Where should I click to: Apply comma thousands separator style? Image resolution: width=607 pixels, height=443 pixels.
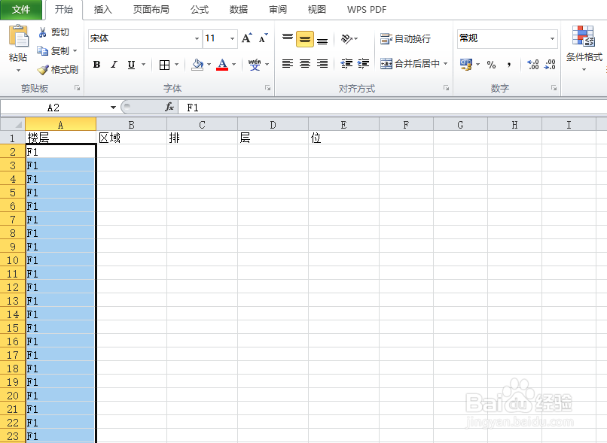click(x=508, y=65)
